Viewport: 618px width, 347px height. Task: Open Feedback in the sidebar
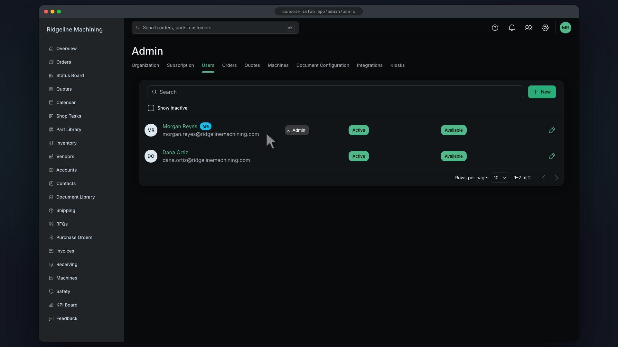[x=63, y=318]
